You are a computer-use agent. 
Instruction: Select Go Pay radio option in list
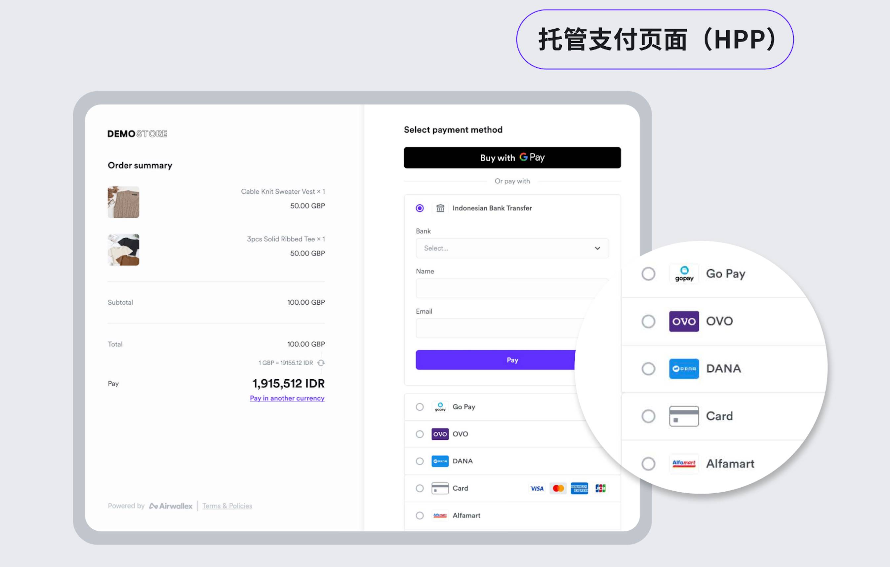(420, 407)
